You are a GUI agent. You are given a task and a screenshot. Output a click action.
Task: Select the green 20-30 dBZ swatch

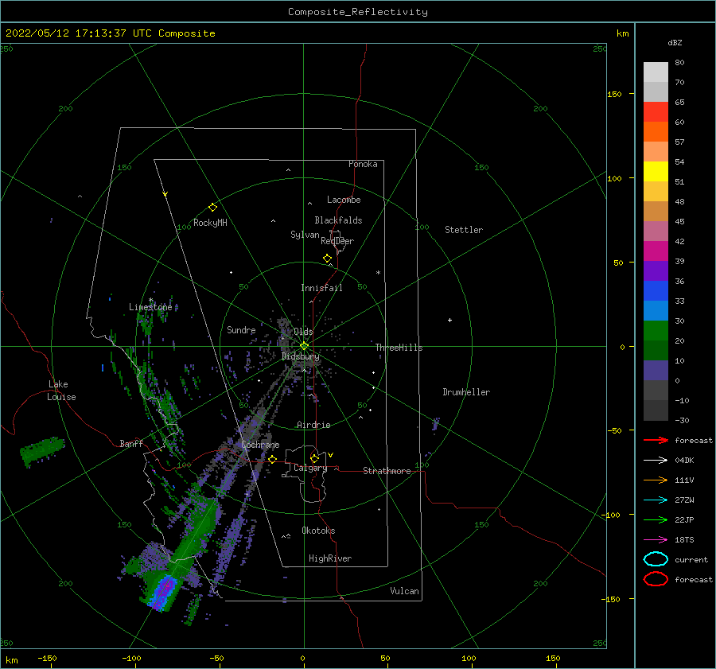tap(656, 331)
